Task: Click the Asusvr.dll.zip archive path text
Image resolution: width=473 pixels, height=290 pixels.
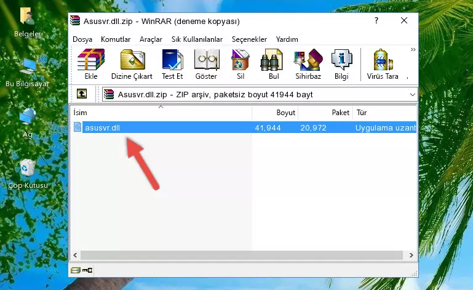Action: (215, 95)
